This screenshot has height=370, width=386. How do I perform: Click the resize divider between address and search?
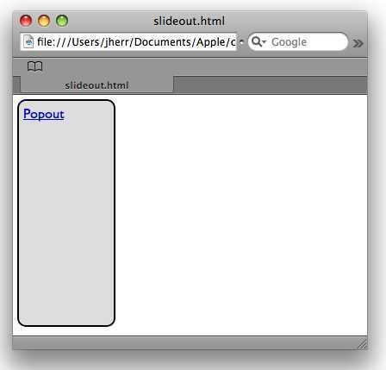[241, 42]
